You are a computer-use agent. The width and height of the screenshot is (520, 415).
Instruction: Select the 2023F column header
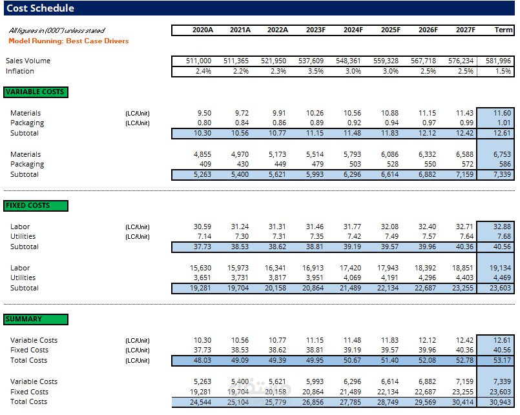coord(316,30)
